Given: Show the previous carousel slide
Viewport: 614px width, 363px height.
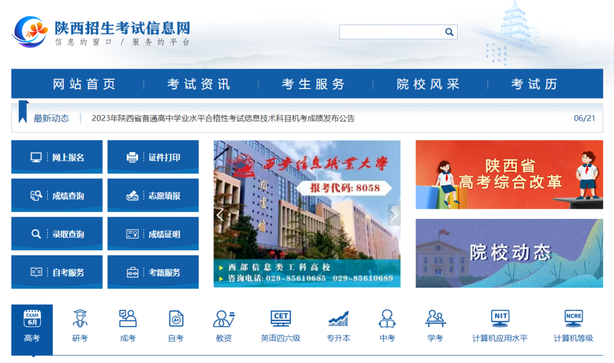Looking at the screenshot, I should (x=220, y=215).
